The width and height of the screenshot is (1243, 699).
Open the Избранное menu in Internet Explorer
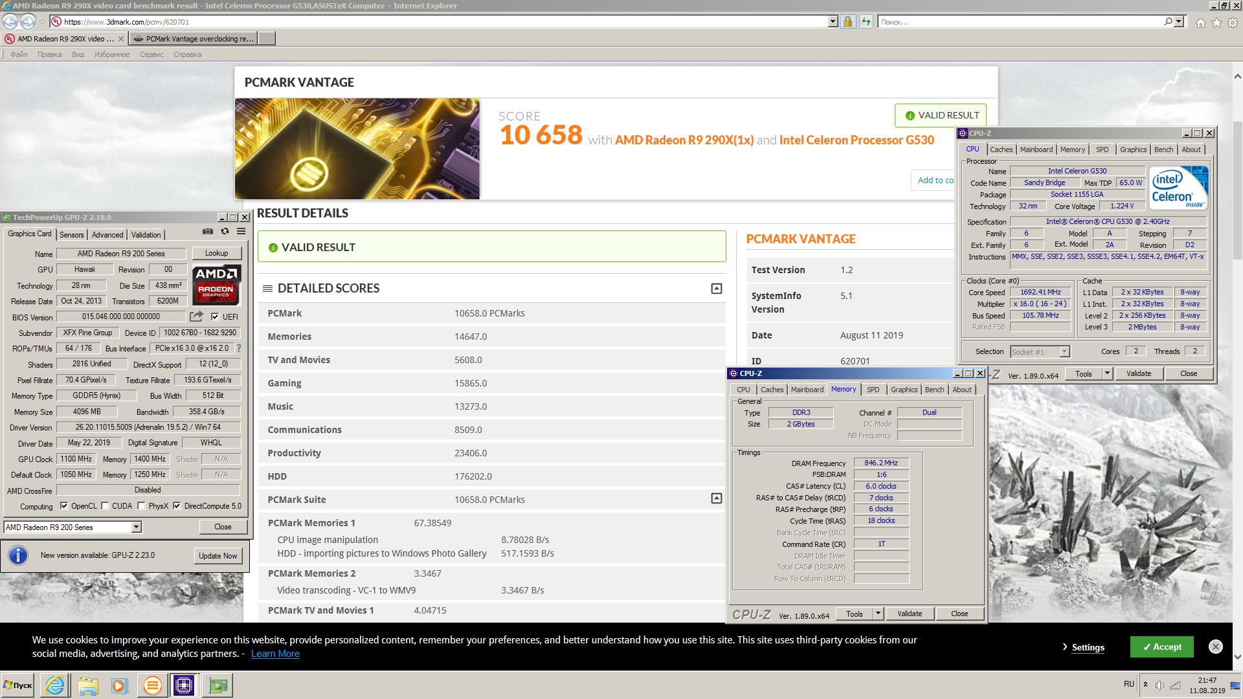pos(112,54)
